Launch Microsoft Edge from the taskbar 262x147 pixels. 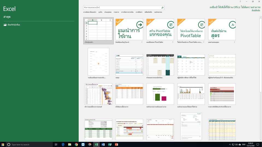click(63, 145)
